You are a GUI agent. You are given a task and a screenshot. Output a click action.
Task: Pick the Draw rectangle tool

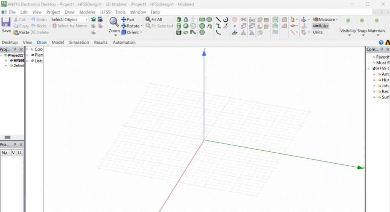tap(202, 19)
